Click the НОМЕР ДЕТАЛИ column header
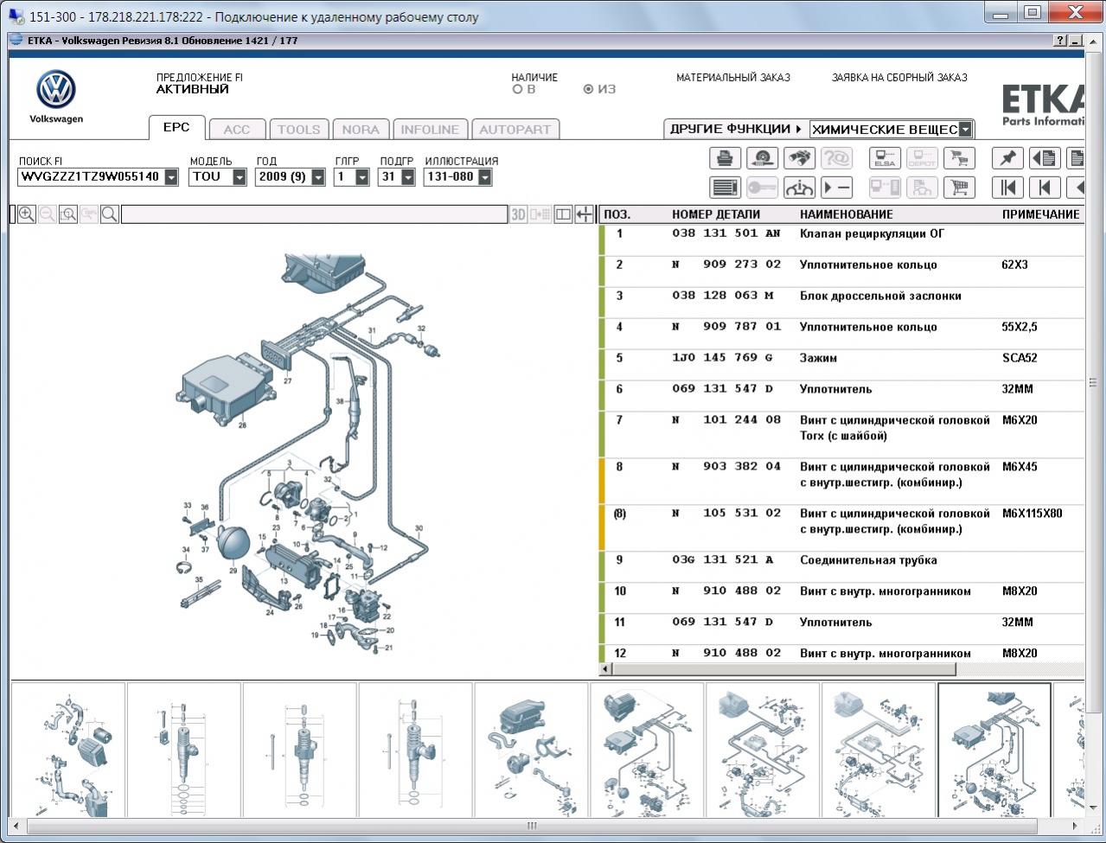 tap(716, 214)
